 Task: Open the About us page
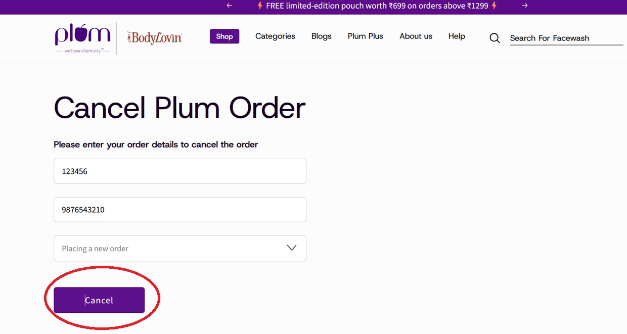416,36
